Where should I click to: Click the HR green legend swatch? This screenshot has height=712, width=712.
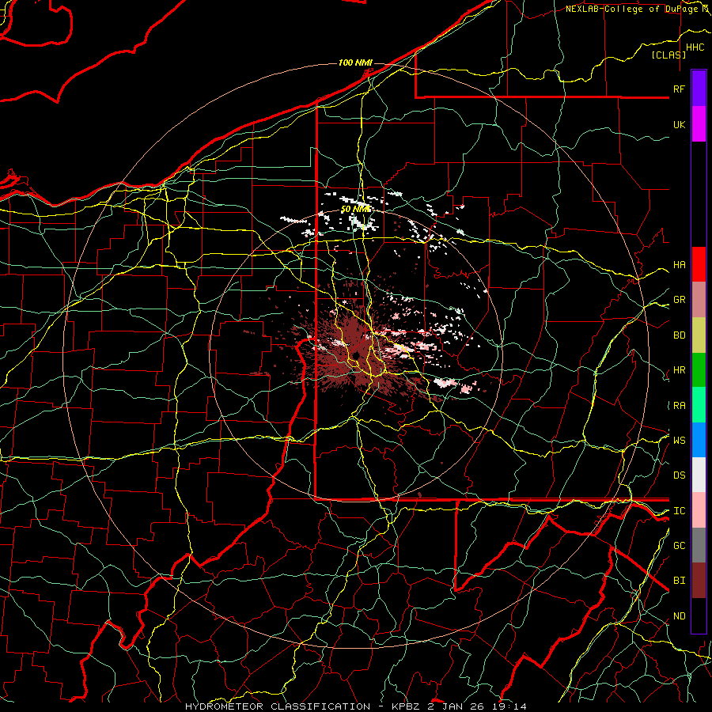coord(699,370)
